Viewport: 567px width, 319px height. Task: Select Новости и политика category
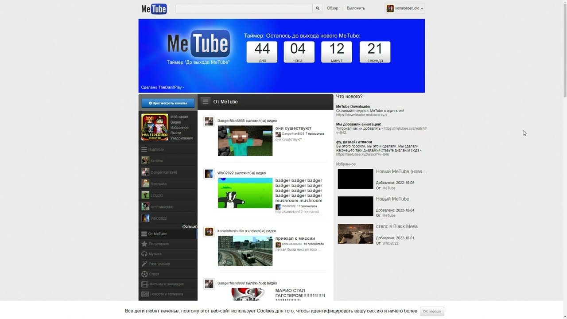tap(168, 294)
